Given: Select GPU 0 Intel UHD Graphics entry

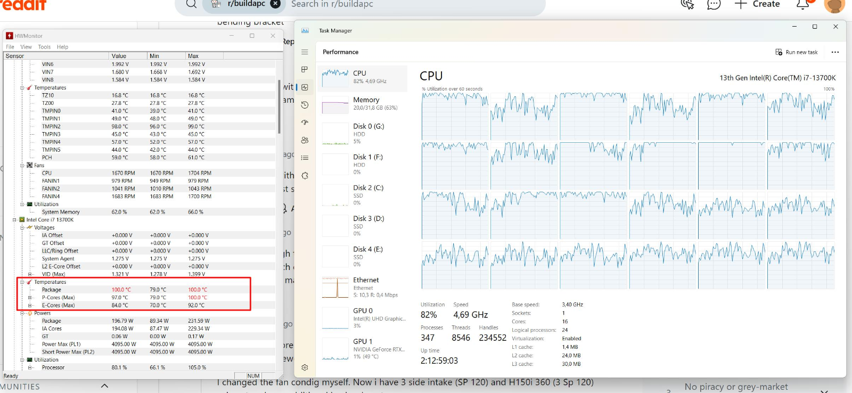Looking at the screenshot, I should (363, 318).
